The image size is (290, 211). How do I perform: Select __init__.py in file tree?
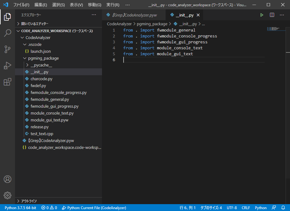[x=59, y=72]
